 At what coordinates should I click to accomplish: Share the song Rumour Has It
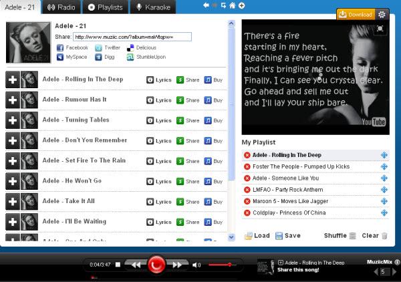pyautogui.click(x=188, y=100)
